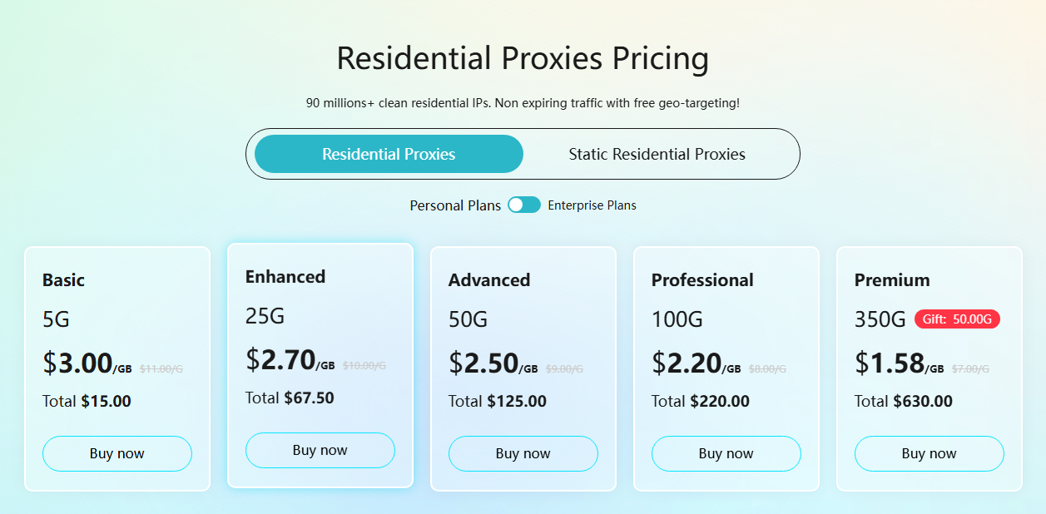Click the $2.70/GB Enhanced price
Image resolution: width=1046 pixels, height=514 pixels.
point(290,360)
